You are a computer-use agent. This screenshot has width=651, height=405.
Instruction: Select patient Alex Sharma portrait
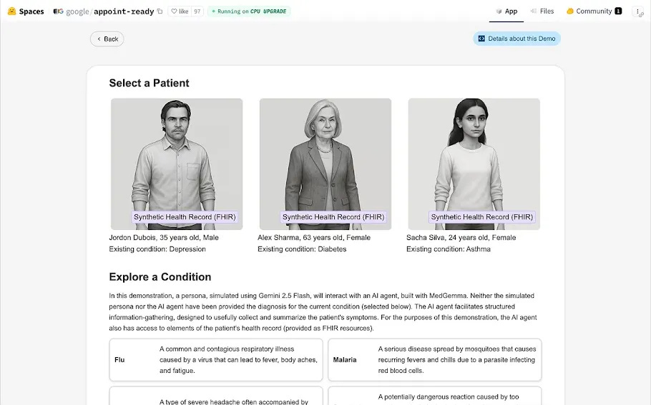[x=325, y=164]
